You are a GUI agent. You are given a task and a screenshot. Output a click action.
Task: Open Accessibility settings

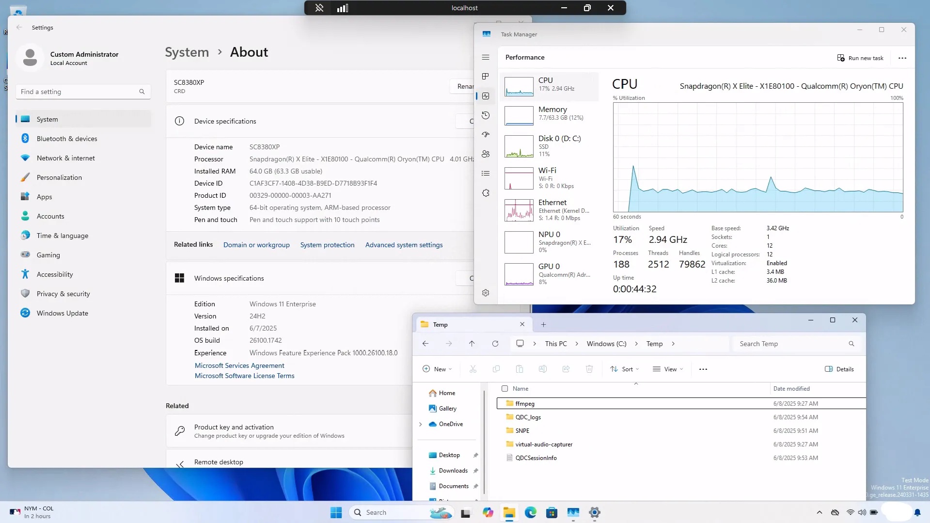tap(83, 274)
